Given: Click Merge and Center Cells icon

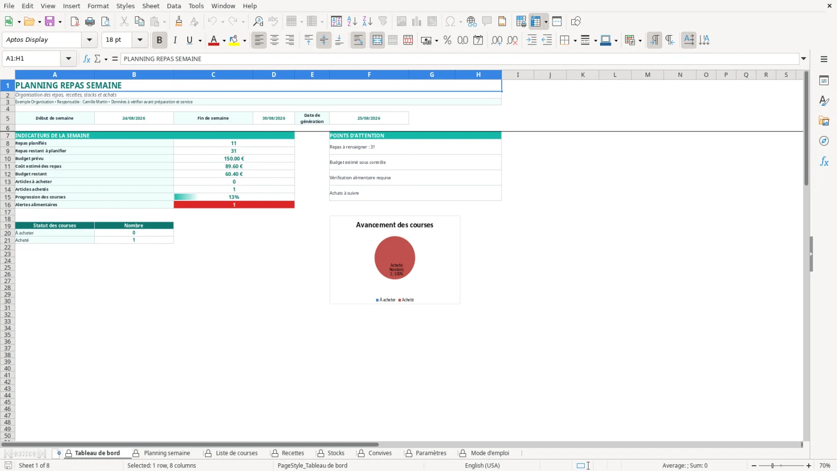Looking at the screenshot, I should click(377, 40).
